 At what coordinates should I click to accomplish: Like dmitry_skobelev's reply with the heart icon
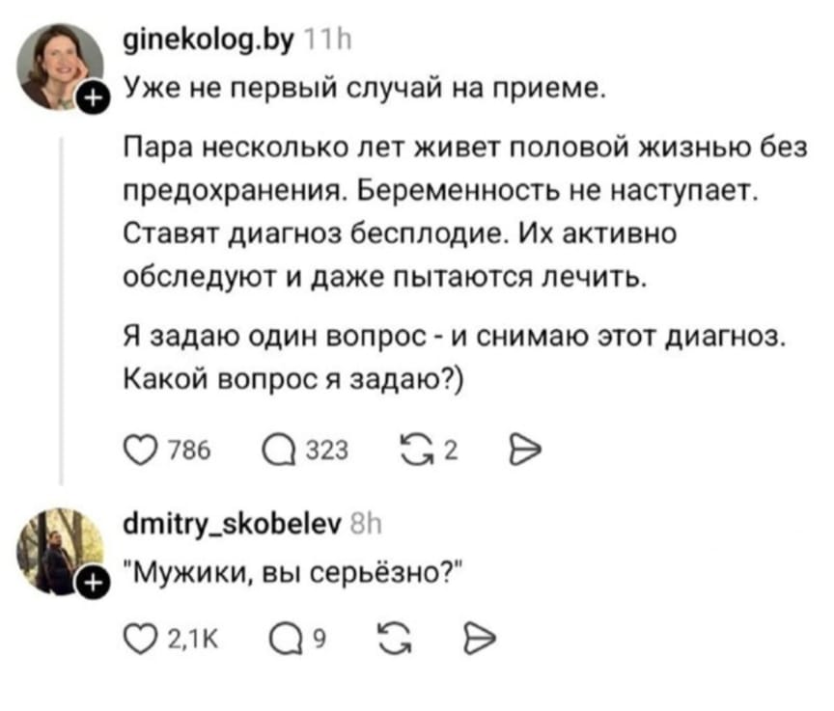(140, 635)
